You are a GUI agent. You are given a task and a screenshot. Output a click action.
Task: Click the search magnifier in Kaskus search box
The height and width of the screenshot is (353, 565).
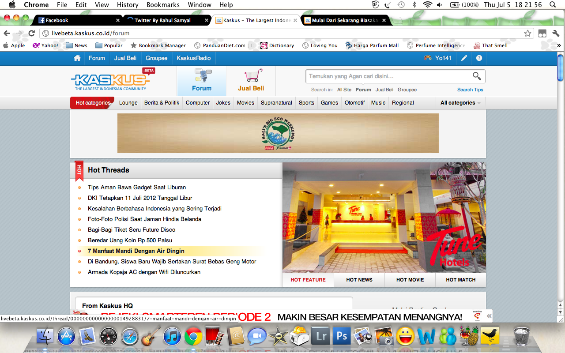pyautogui.click(x=477, y=76)
